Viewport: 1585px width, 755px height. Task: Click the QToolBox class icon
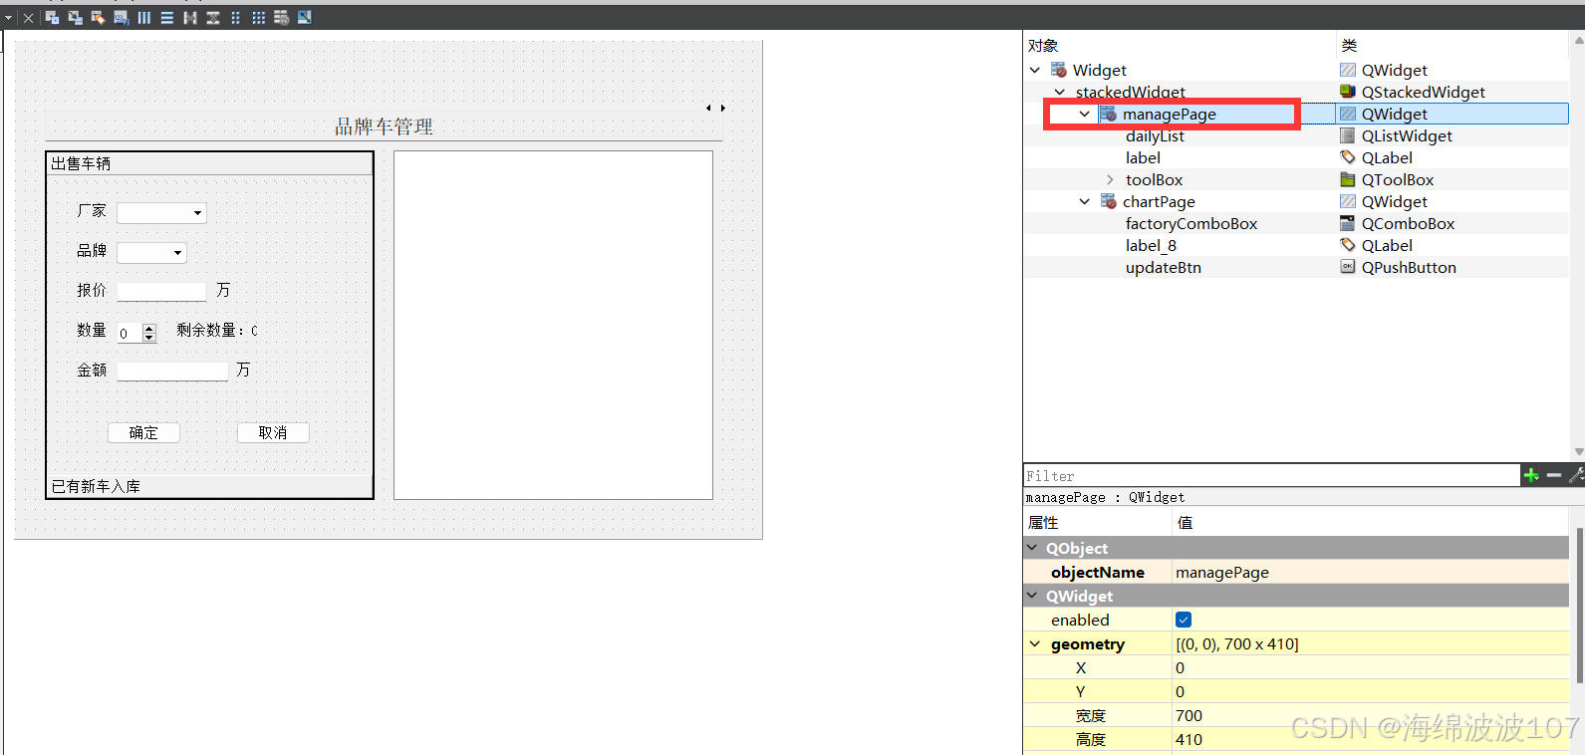pos(1348,179)
